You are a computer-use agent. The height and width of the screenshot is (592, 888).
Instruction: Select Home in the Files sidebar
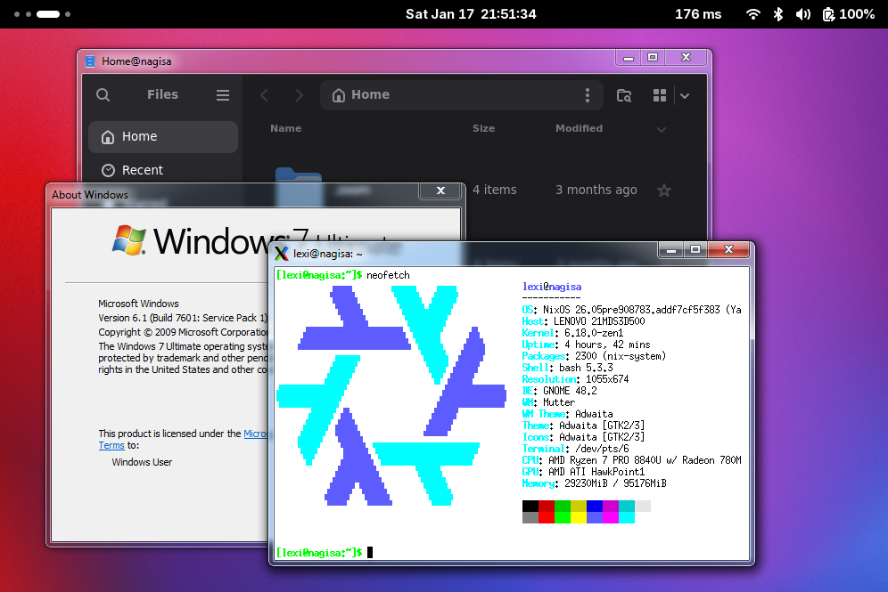tap(163, 137)
